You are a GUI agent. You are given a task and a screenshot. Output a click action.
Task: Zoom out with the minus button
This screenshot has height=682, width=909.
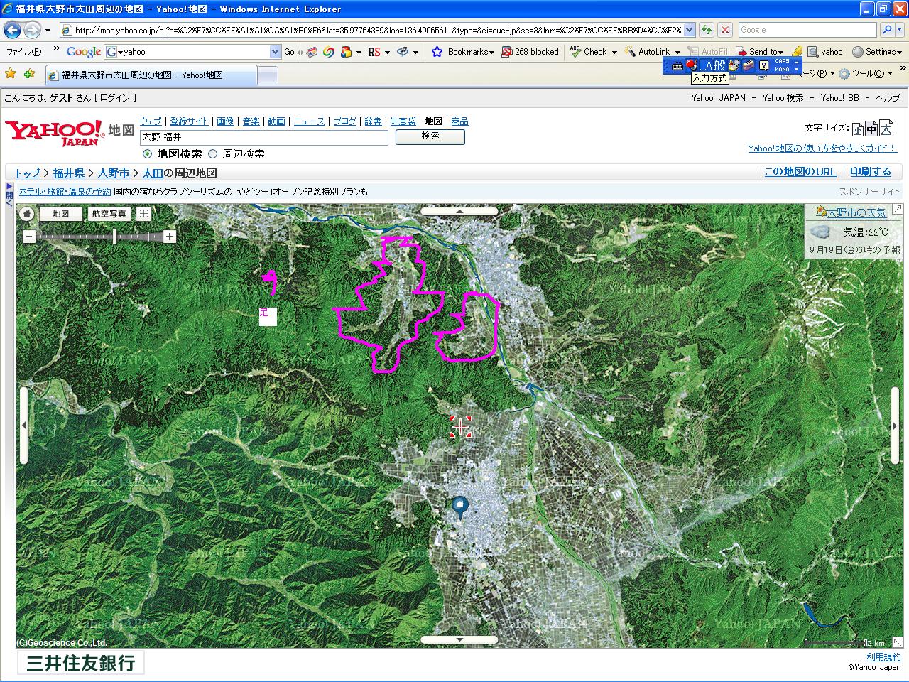(x=29, y=237)
